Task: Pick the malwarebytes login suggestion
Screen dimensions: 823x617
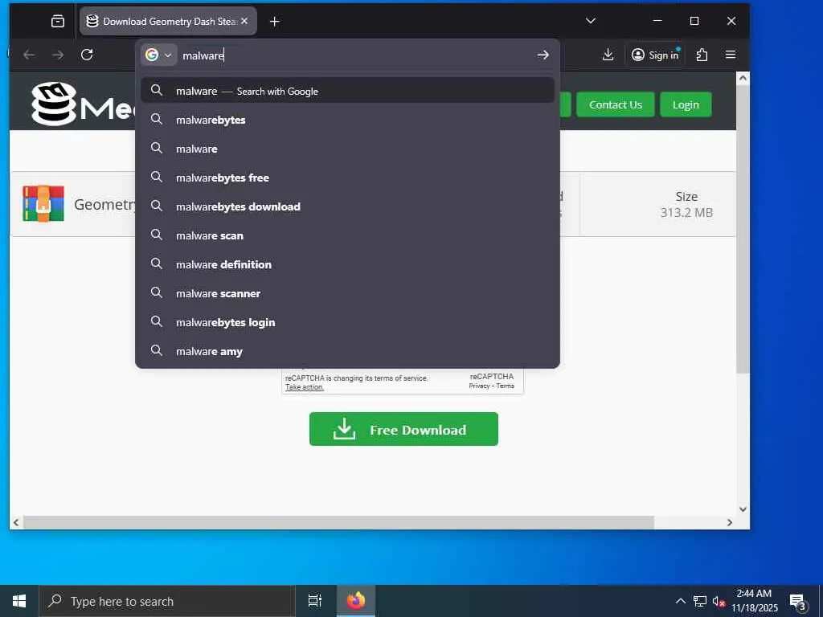Action: tap(347, 322)
